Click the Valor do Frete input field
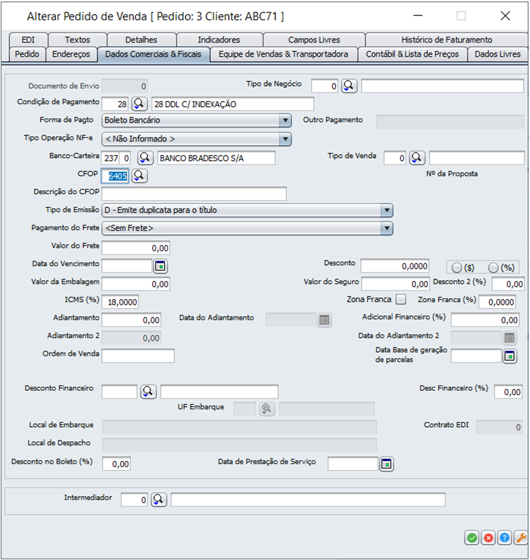The height and width of the screenshot is (560, 530). (x=136, y=248)
